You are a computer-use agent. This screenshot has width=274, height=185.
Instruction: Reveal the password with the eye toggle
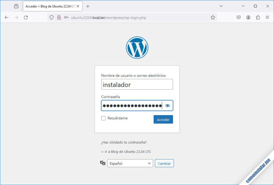click(x=168, y=105)
